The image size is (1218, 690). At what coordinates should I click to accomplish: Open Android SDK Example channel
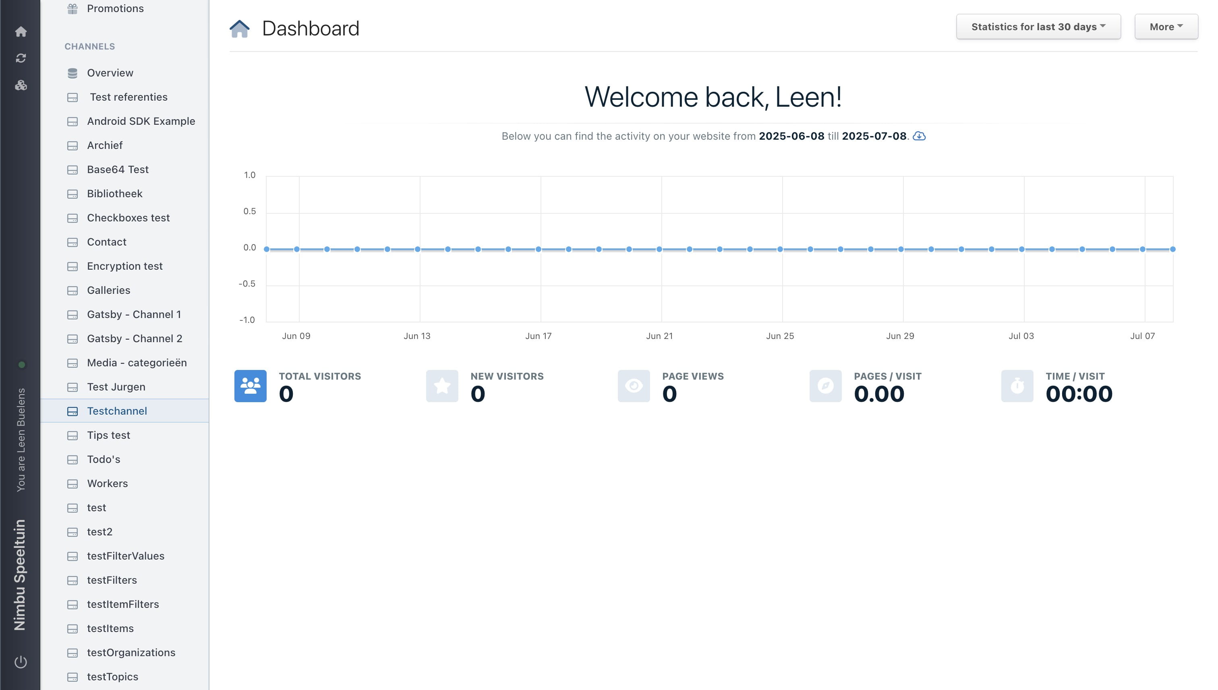click(x=141, y=121)
